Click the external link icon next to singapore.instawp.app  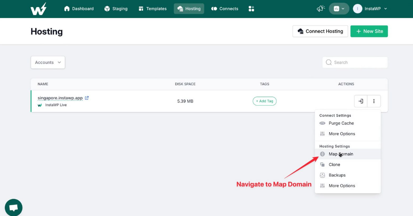87,98
